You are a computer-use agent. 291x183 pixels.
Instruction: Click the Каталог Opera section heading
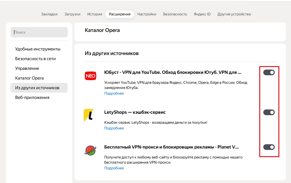[x=102, y=30]
